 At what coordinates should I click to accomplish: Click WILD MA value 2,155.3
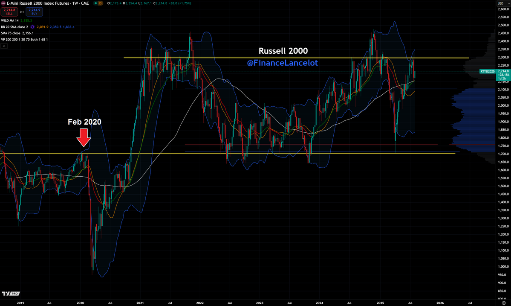click(x=26, y=20)
